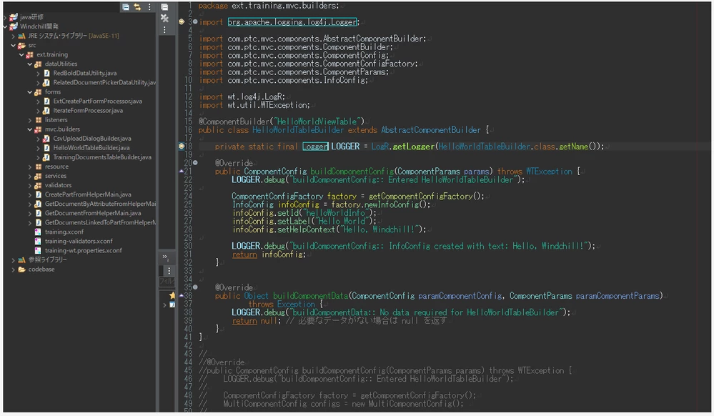Click the codebase folder icon
The height and width of the screenshot is (416, 714).
point(21,269)
